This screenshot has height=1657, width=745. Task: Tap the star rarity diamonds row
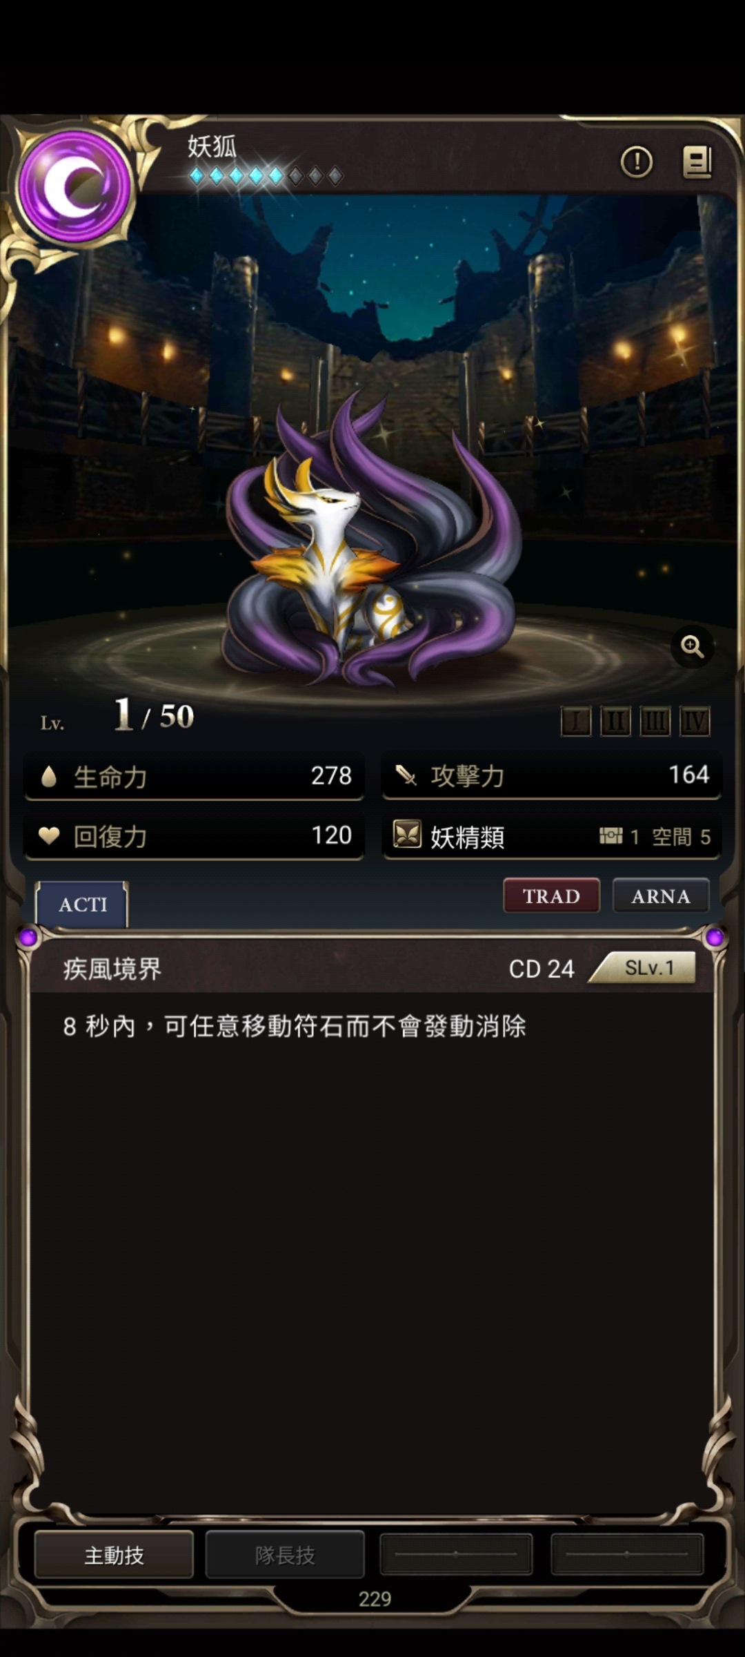(266, 176)
